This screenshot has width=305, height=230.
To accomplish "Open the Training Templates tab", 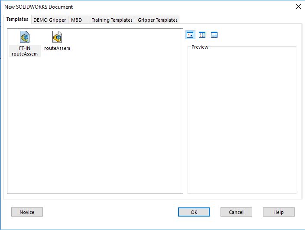I will [112, 20].
